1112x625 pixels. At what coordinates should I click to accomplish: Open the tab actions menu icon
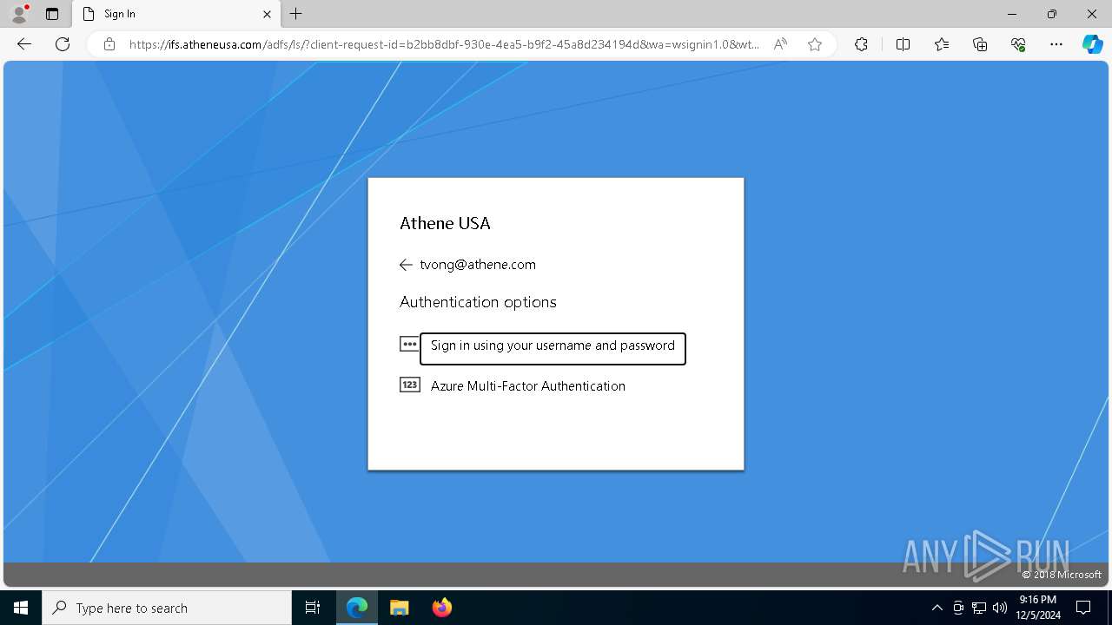tap(52, 14)
